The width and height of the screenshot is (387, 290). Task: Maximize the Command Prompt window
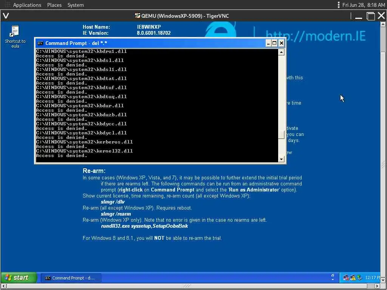(x=274, y=43)
